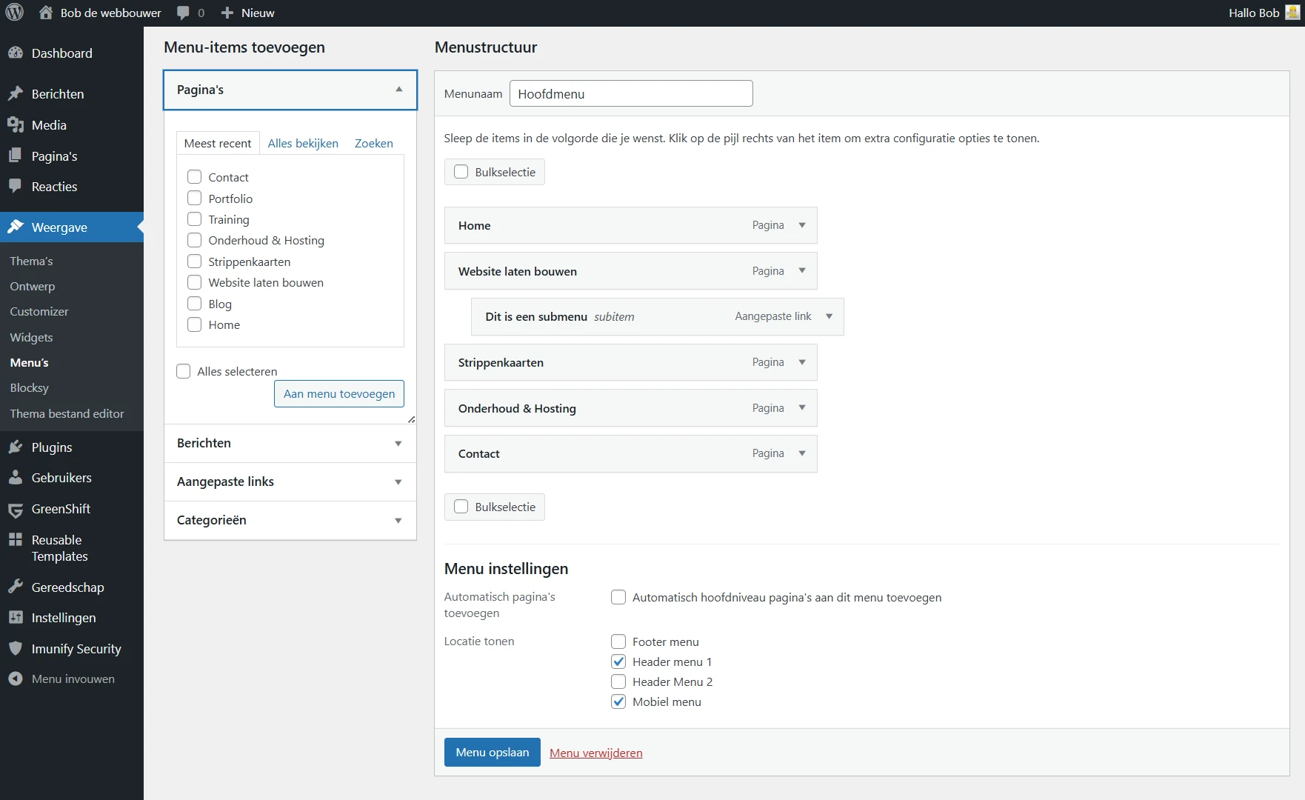The width and height of the screenshot is (1305, 800).
Task: Click the Media sidebar icon
Action: pos(15,124)
